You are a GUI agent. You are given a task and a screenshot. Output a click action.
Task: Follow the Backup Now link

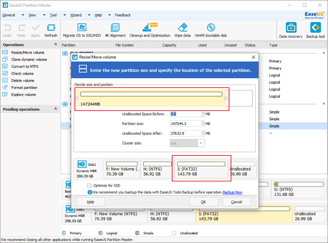pos(232,192)
